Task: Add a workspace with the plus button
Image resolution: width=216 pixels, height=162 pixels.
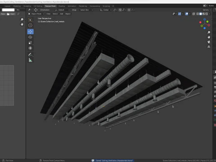Action: click(113, 6)
